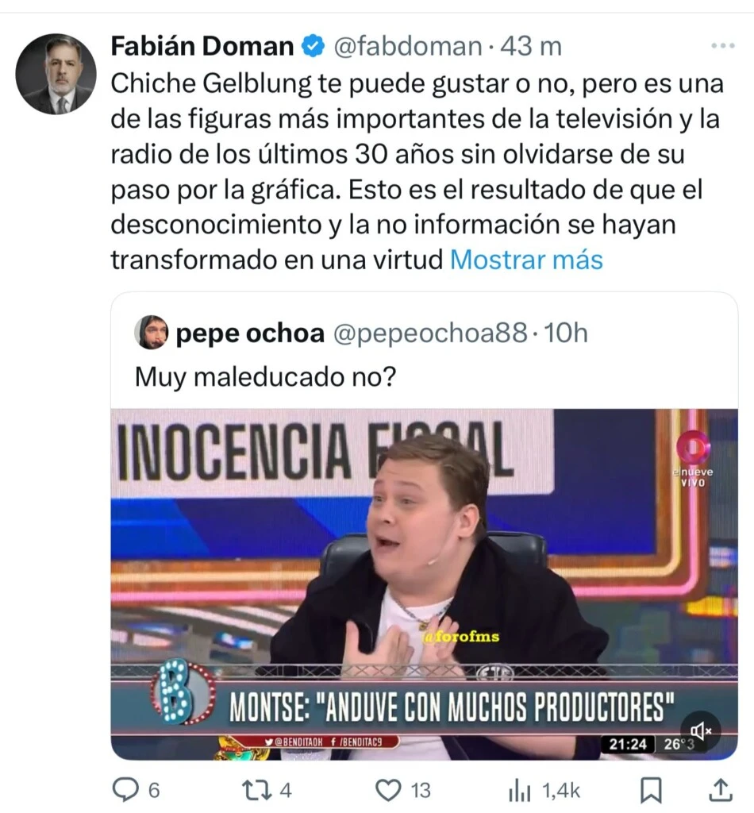This screenshot has width=754, height=813.
Task: Click the pepe ochoa display name
Action: click(250, 333)
